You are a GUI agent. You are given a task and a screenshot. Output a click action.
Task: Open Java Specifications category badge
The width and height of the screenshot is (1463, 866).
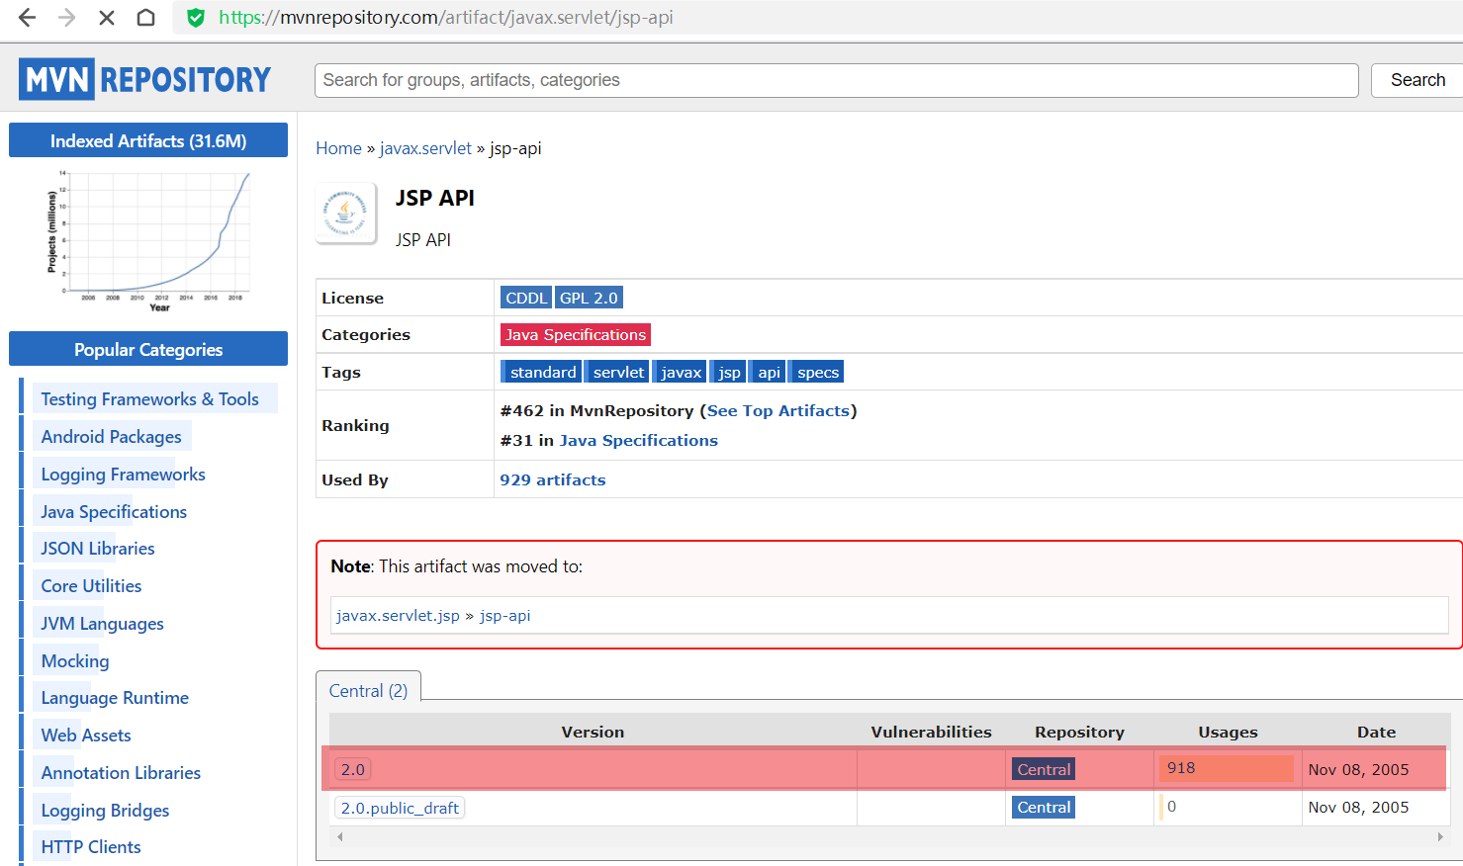[576, 335]
